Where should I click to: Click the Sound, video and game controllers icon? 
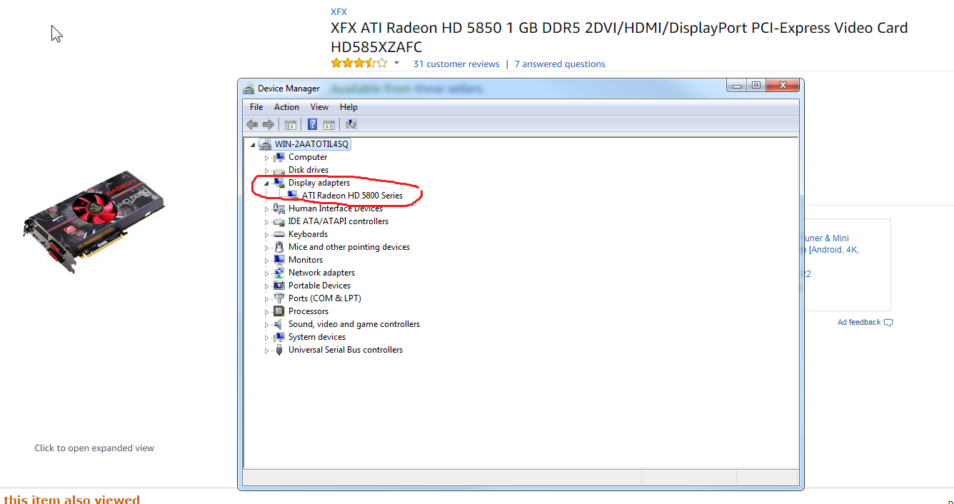click(x=279, y=324)
